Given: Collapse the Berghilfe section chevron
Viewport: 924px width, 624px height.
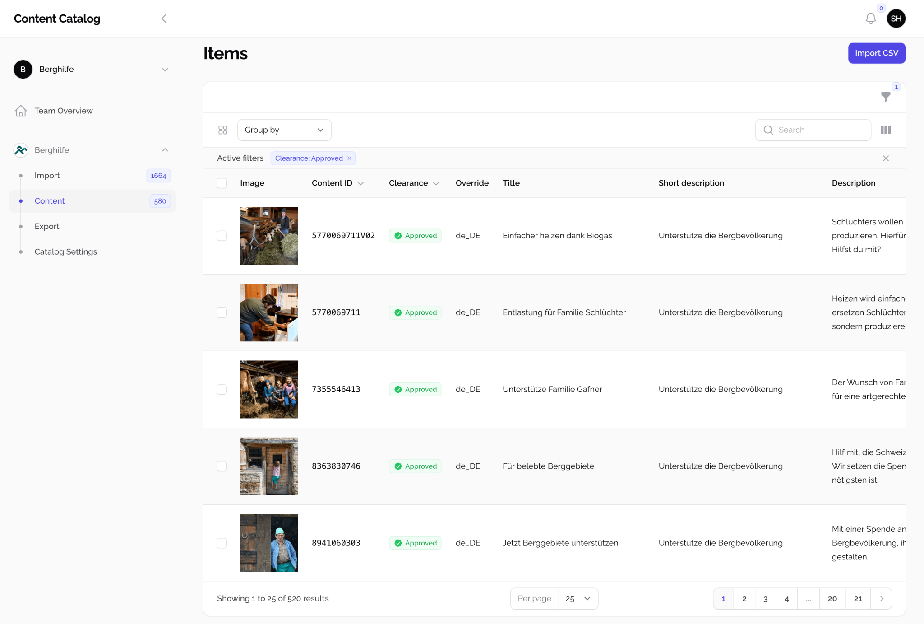Looking at the screenshot, I should [165, 150].
